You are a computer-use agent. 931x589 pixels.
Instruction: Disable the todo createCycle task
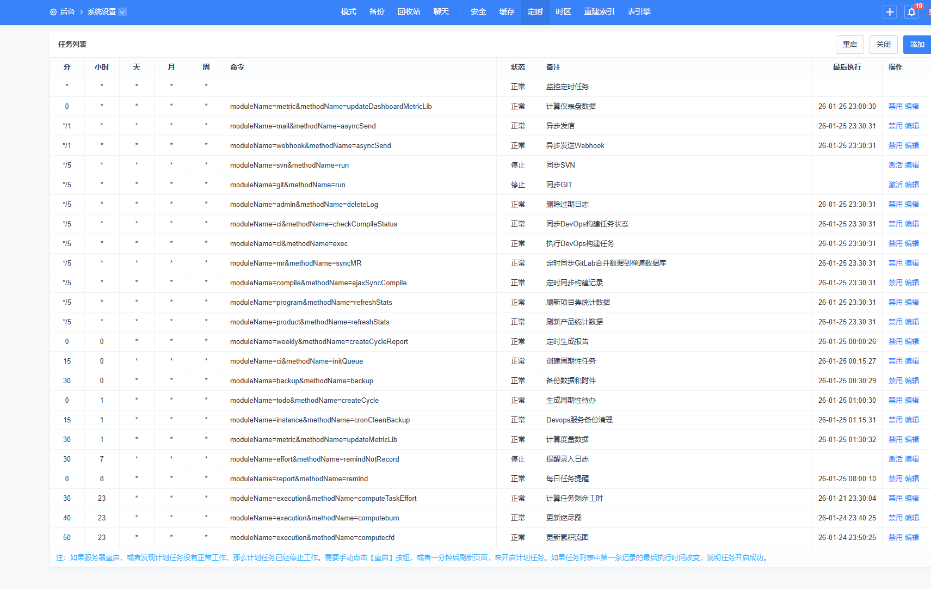pos(896,401)
